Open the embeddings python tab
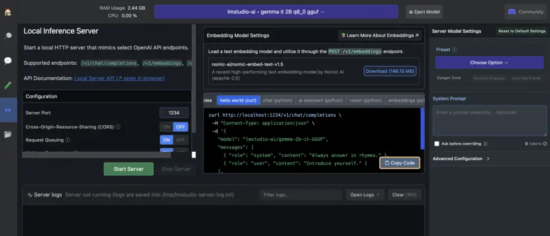This screenshot has height=236, width=550. [405, 100]
